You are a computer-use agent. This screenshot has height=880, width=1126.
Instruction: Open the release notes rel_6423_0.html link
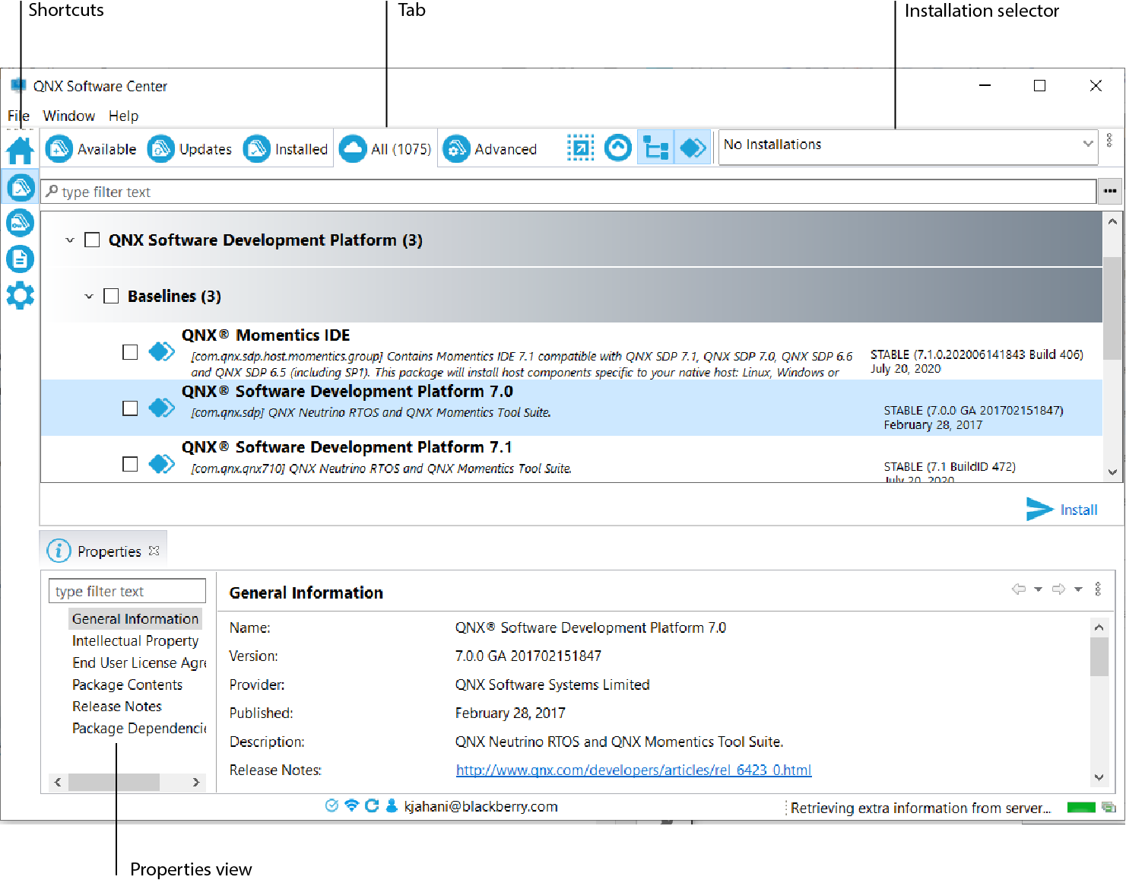click(x=633, y=770)
